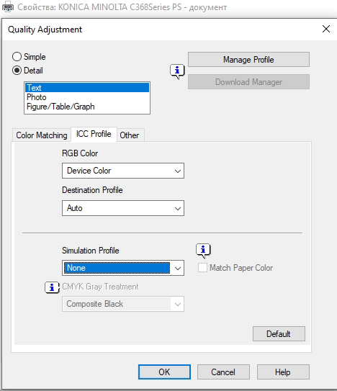Open the RGB Color dropdown
Viewport: 337px width, 391px height.
pos(123,171)
